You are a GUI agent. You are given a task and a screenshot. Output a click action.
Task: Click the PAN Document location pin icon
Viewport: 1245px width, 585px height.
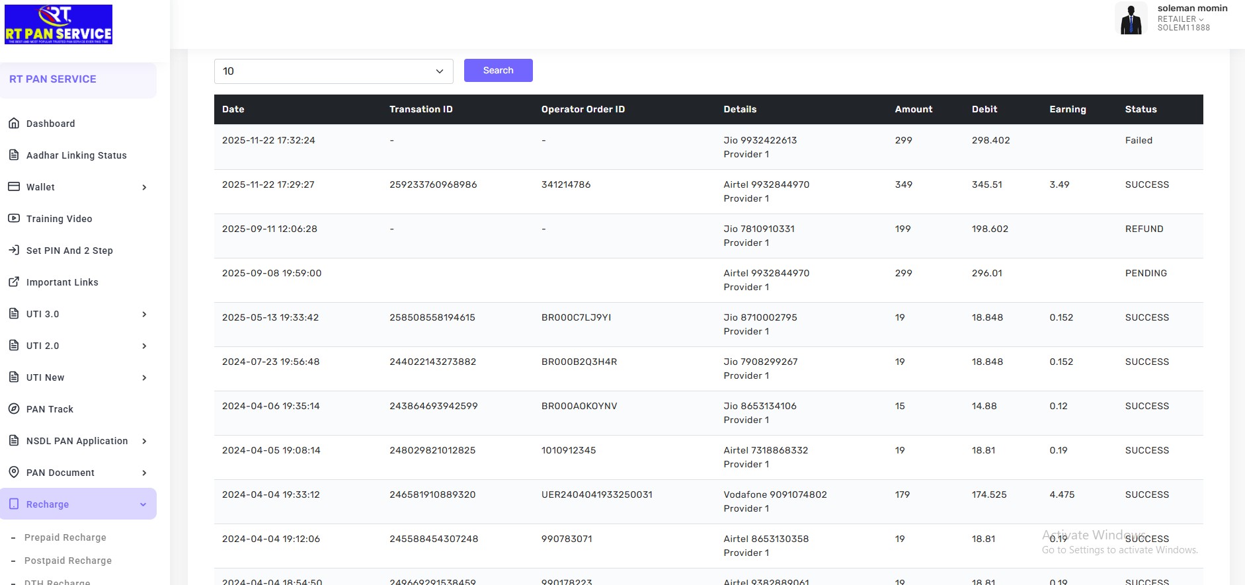pyautogui.click(x=13, y=473)
